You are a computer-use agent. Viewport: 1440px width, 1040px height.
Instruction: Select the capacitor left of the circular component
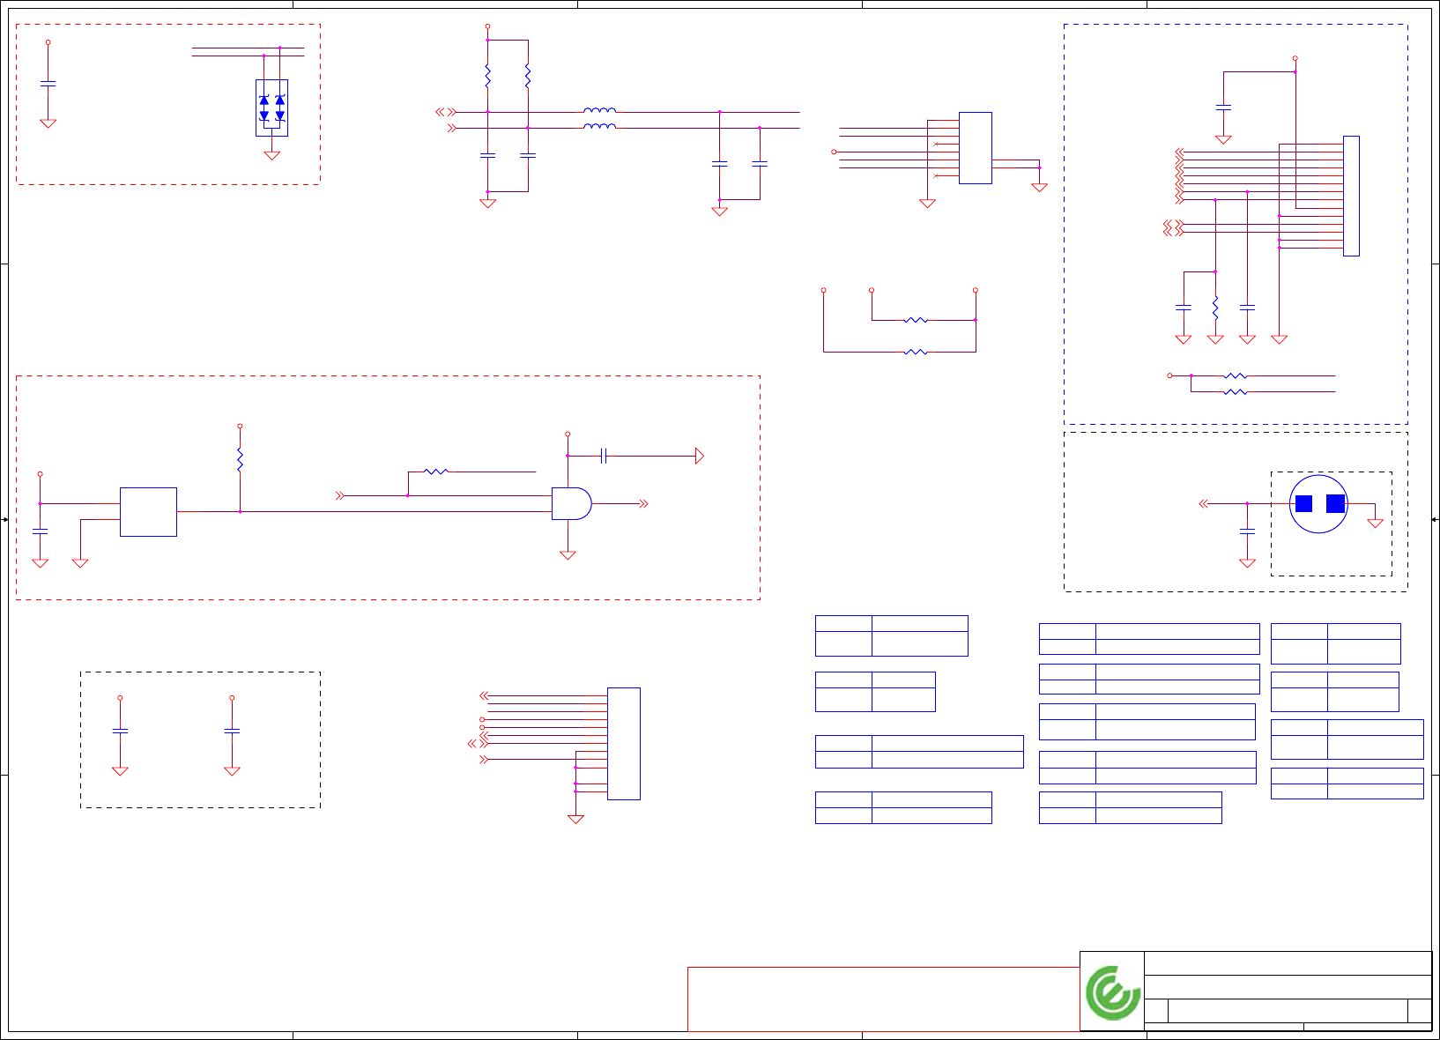click(x=1247, y=531)
